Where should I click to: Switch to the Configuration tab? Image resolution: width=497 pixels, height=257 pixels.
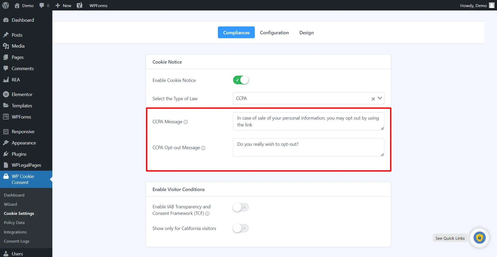click(x=274, y=32)
